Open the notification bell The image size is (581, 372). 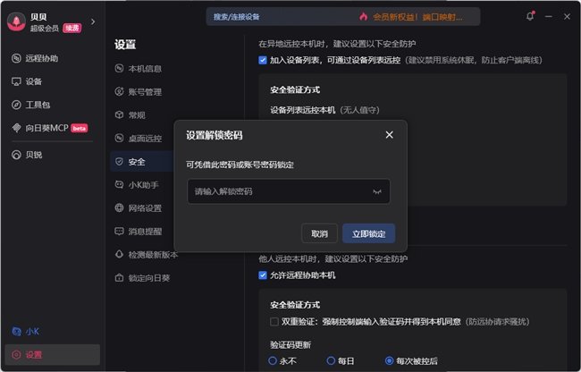[x=530, y=16]
